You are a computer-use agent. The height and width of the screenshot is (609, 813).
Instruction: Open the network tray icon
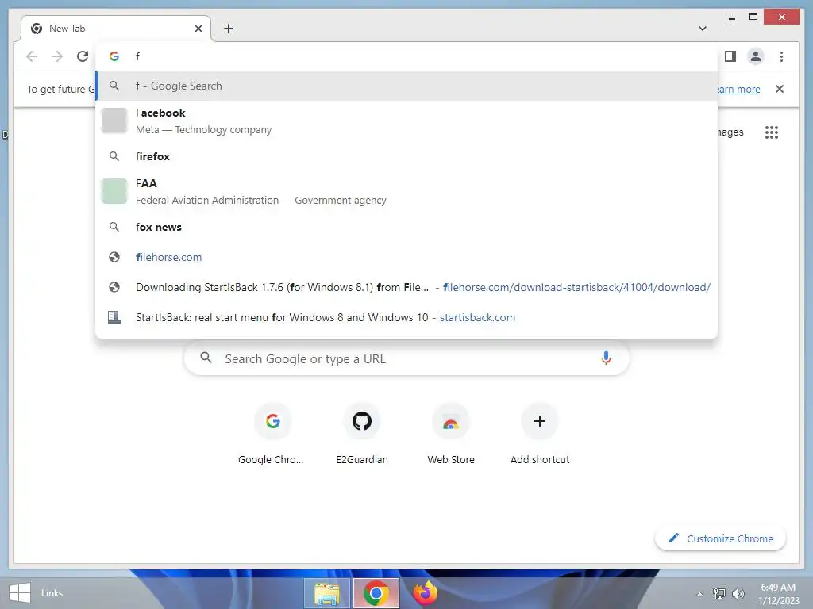[x=719, y=593]
